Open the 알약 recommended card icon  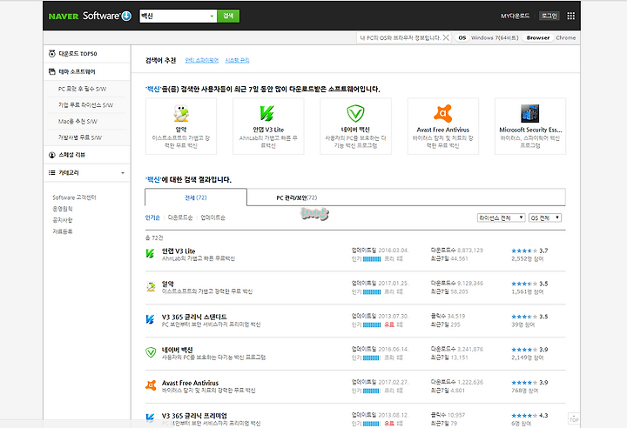tap(181, 113)
